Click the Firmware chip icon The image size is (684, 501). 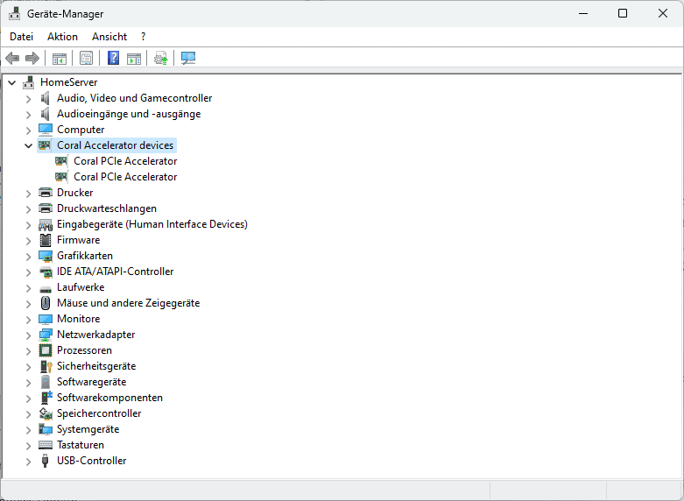point(46,240)
